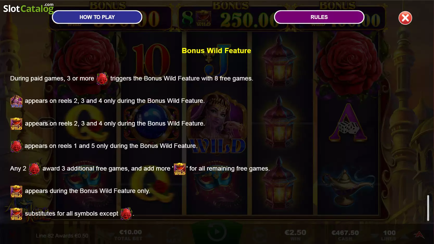The image size is (434, 244).
Task: Click the red logo icon at bottom right
Action: pos(419,235)
